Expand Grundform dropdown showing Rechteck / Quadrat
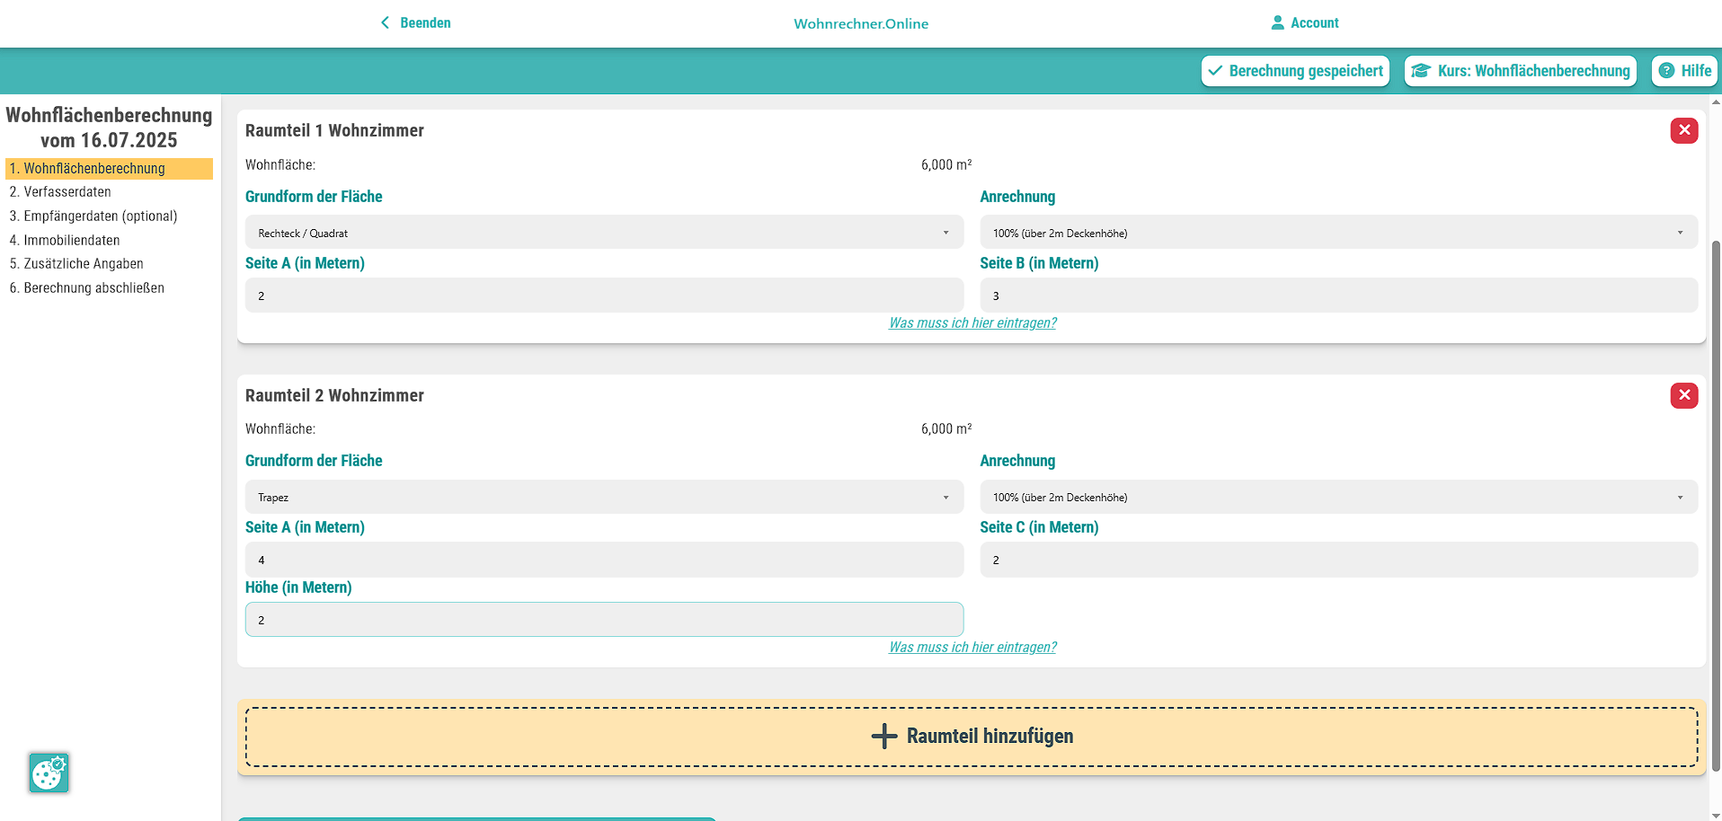The width and height of the screenshot is (1722, 821). click(x=604, y=233)
